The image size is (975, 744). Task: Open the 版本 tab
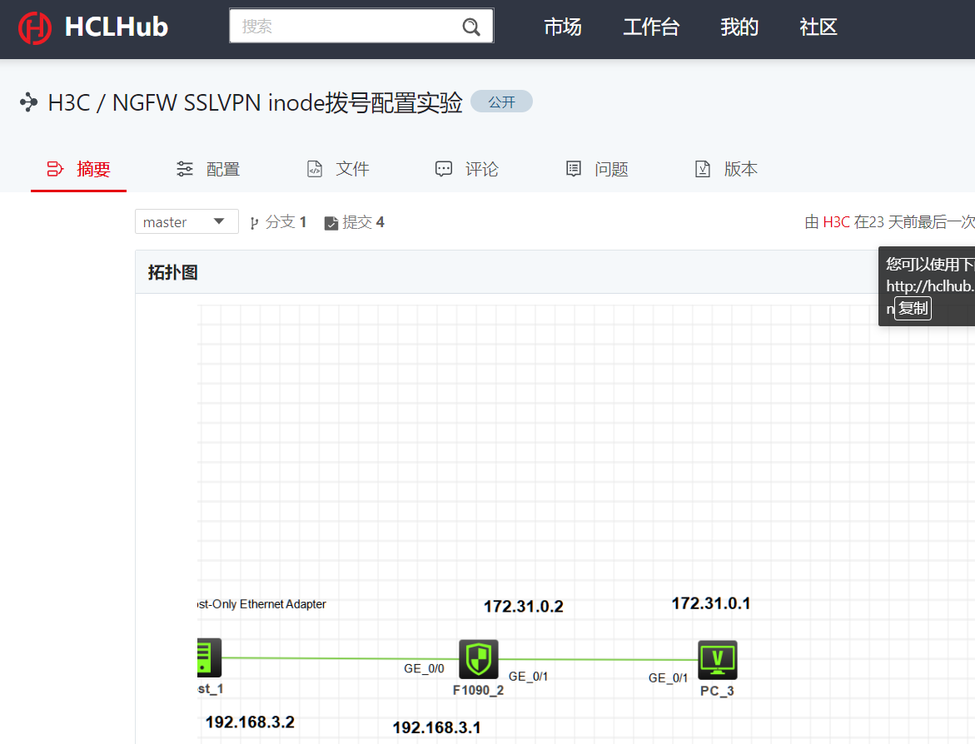coord(726,169)
